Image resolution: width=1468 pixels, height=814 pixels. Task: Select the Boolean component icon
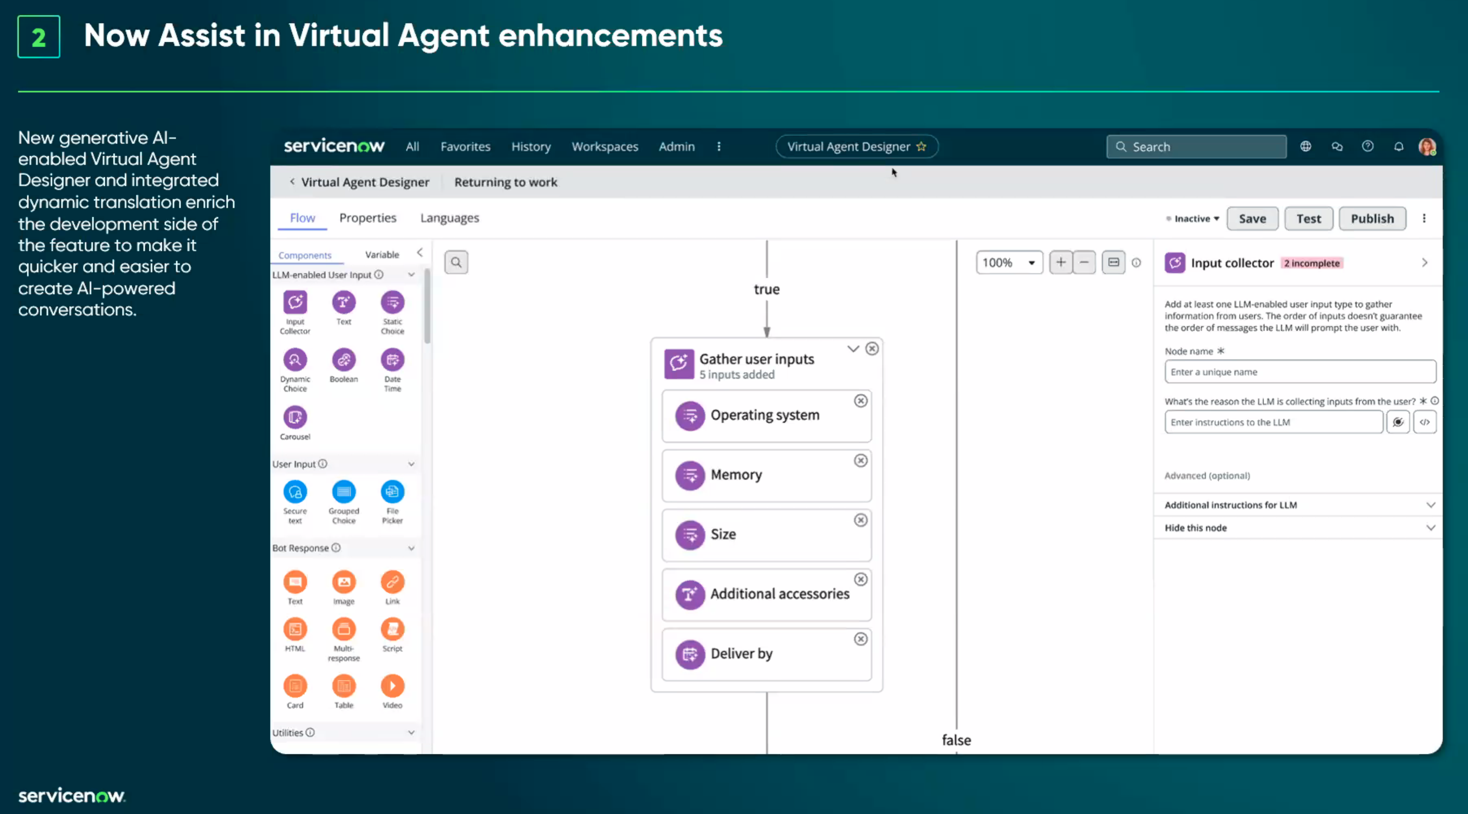343,360
